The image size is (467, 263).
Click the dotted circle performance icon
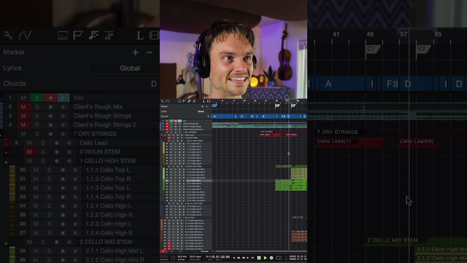click(x=173, y=258)
